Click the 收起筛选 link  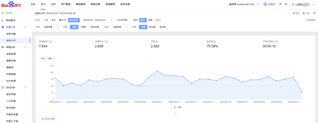(x=310, y=20)
